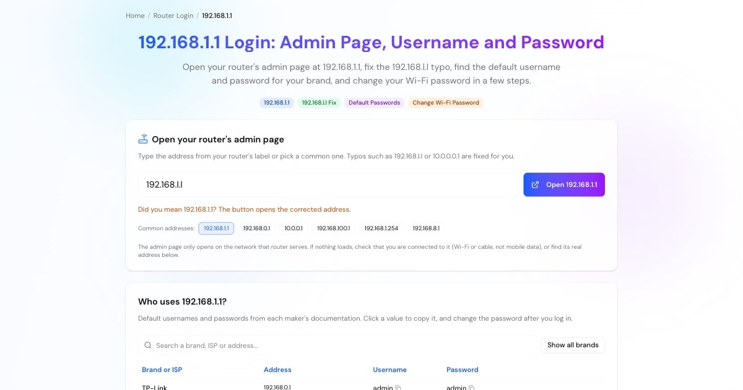Select the 192.168.100.1 common address chip
The image size is (743, 390).
(x=334, y=228)
